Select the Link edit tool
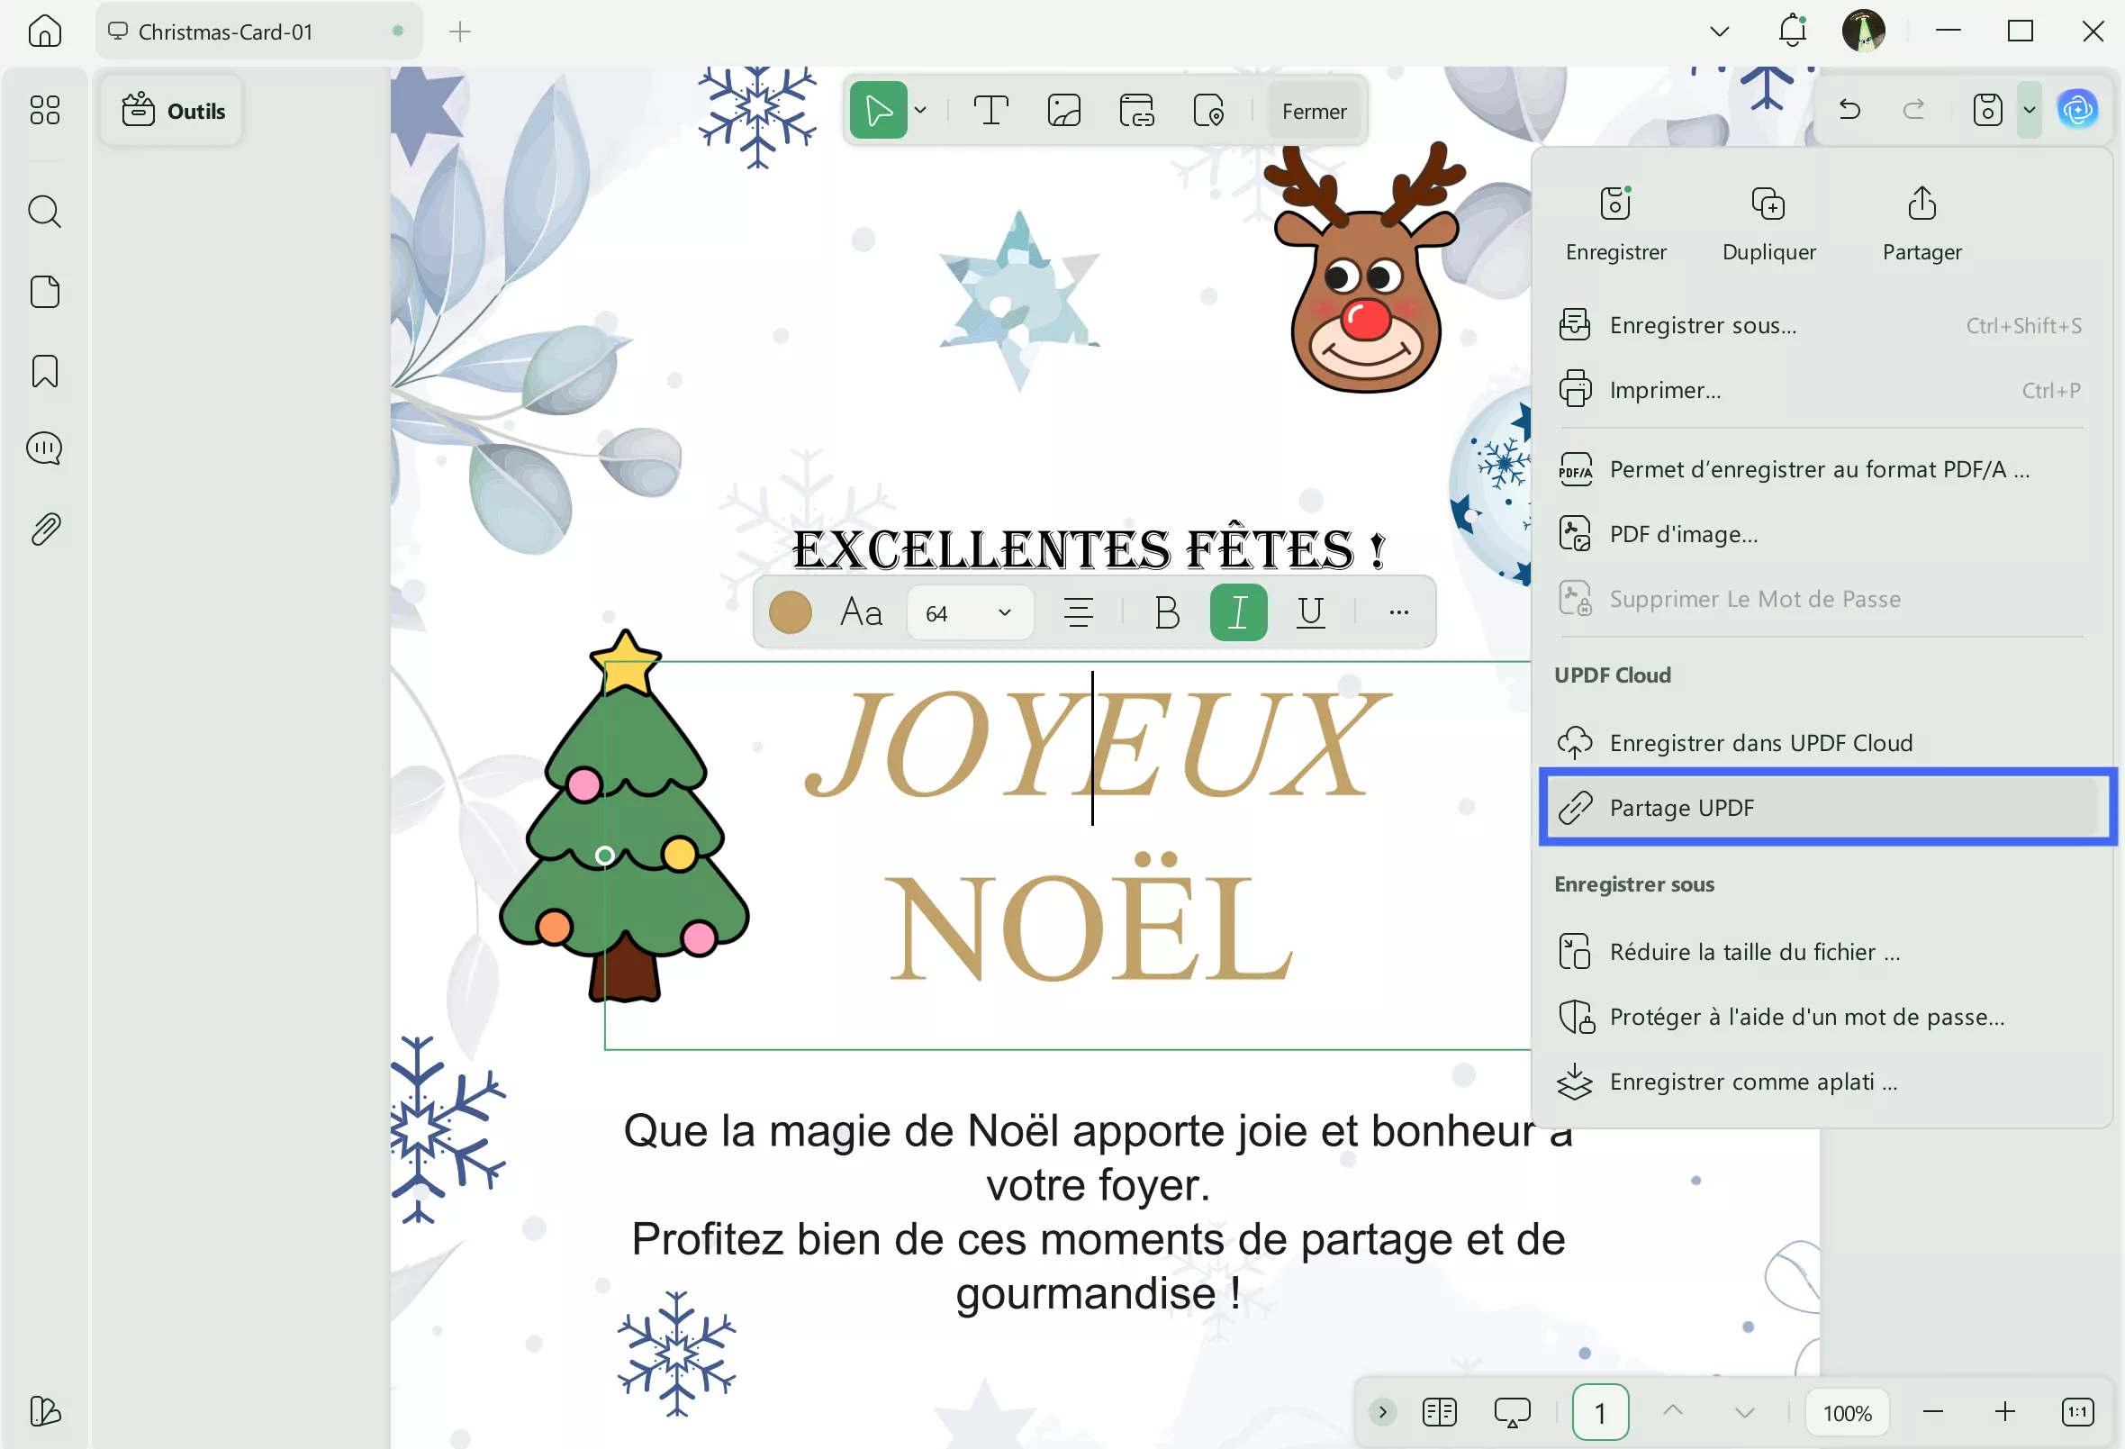This screenshot has width=2125, height=1449. tap(1135, 111)
